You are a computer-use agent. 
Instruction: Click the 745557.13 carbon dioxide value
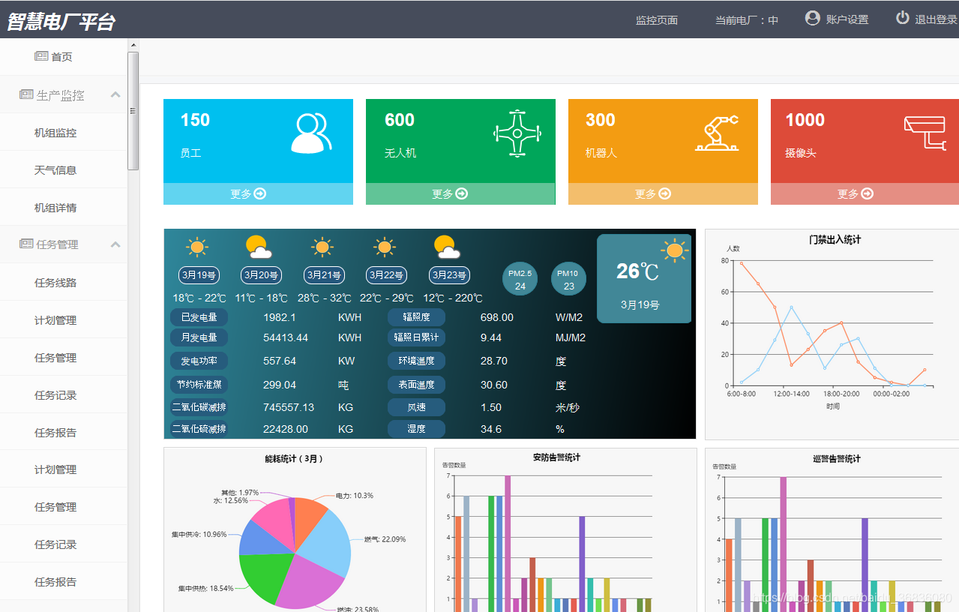[x=289, y=407]
